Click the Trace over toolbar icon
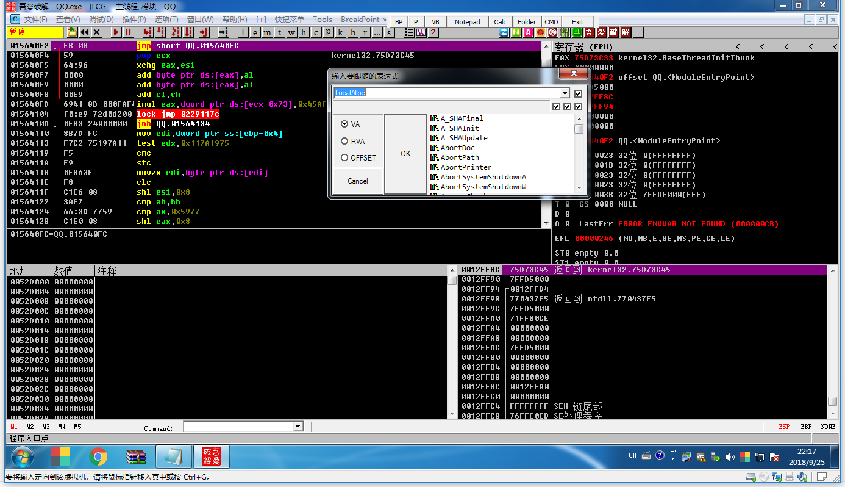The height and width of the screenshot is (487, 845). point(188,32)
